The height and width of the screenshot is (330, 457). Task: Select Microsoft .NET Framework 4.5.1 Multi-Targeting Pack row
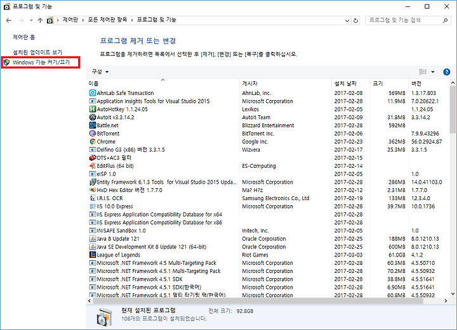pos(268,271)
